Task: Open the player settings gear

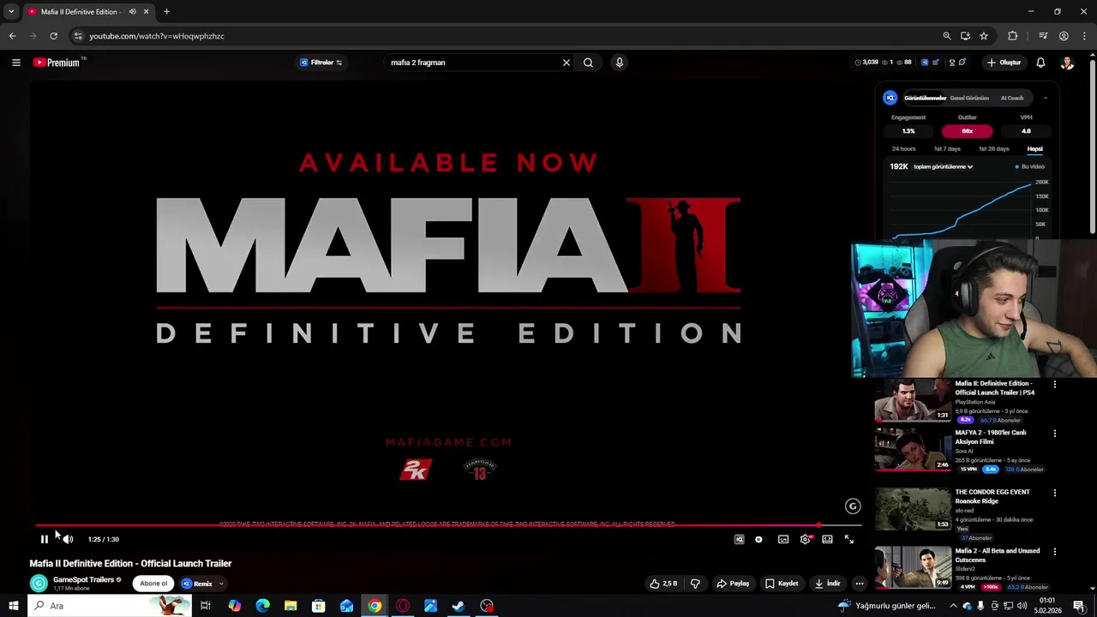Action: (x=805, y=539)
